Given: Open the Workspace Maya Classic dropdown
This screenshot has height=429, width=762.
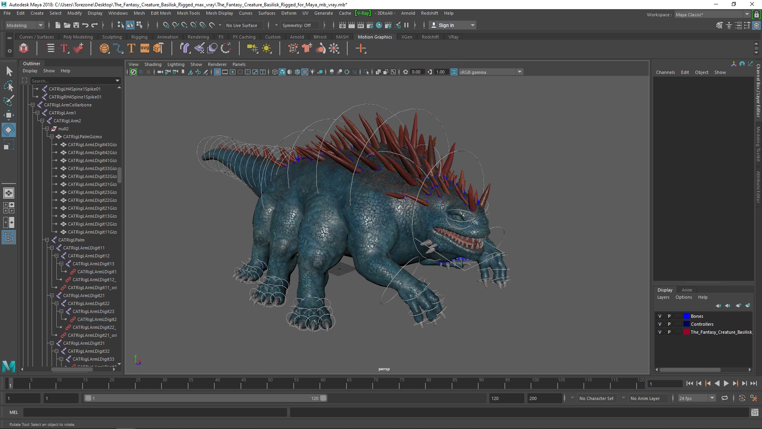Looking at the screenshot, I should [712, 15].
